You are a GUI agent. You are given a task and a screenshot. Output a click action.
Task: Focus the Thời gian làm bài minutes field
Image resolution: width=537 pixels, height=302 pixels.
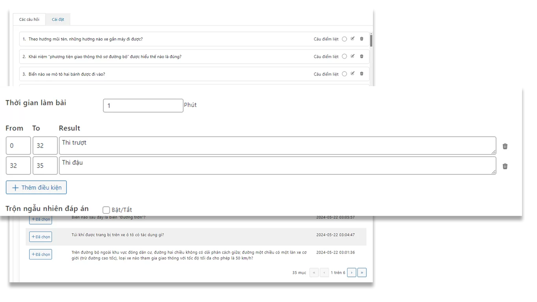pyautogui.click(x=143, y=106)
